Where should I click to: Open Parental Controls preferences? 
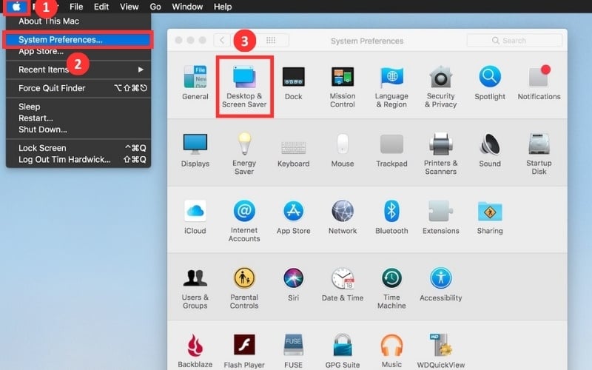click(x=244, y=288)
